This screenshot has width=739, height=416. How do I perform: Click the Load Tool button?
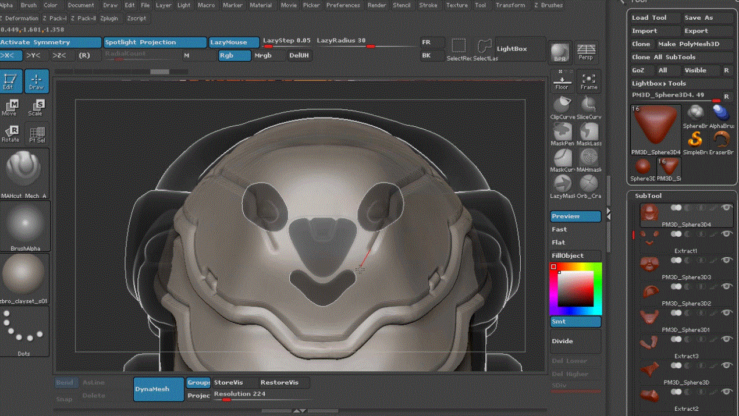[x=655, y=18]
